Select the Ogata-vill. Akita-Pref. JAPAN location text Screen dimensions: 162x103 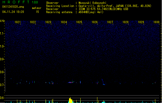[115, 6]
